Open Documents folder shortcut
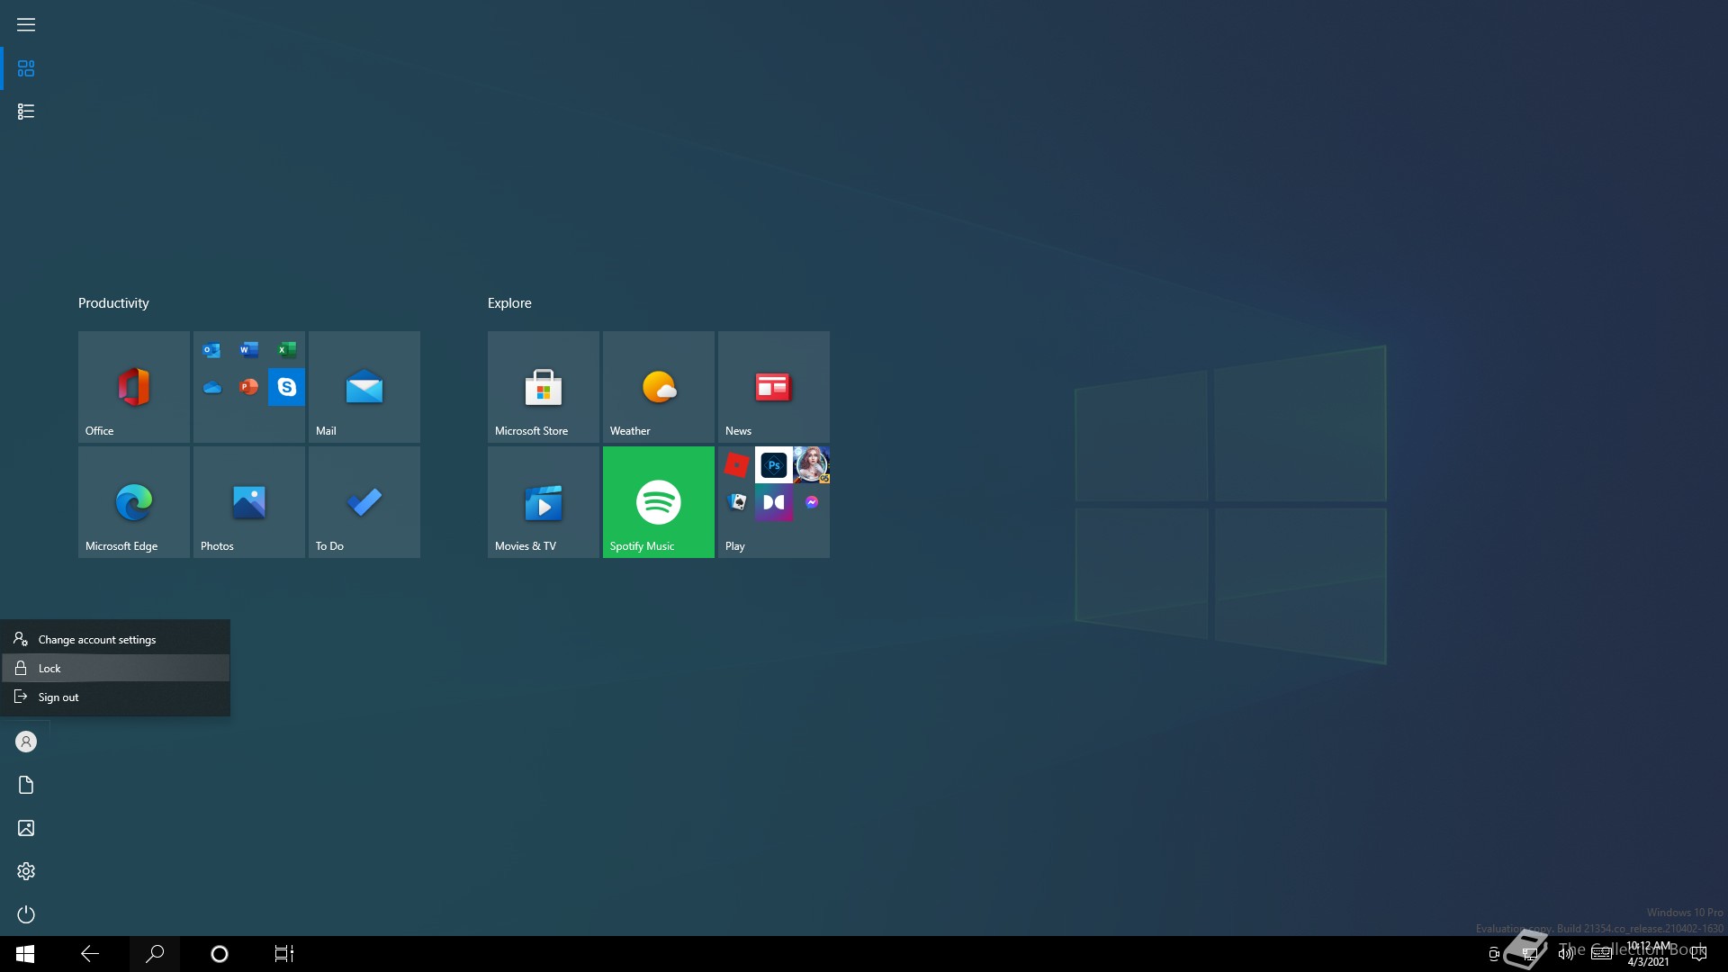 click(26, 785)
